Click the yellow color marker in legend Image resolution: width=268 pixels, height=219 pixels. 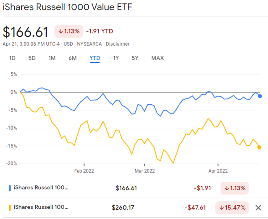coord(10,208)
